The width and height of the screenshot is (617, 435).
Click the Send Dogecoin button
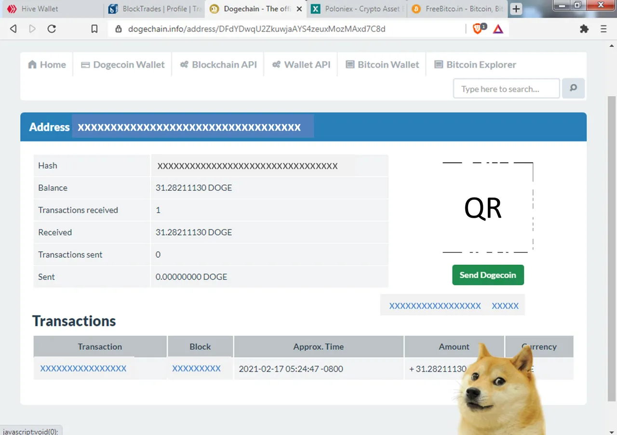(x=488, y=275)
